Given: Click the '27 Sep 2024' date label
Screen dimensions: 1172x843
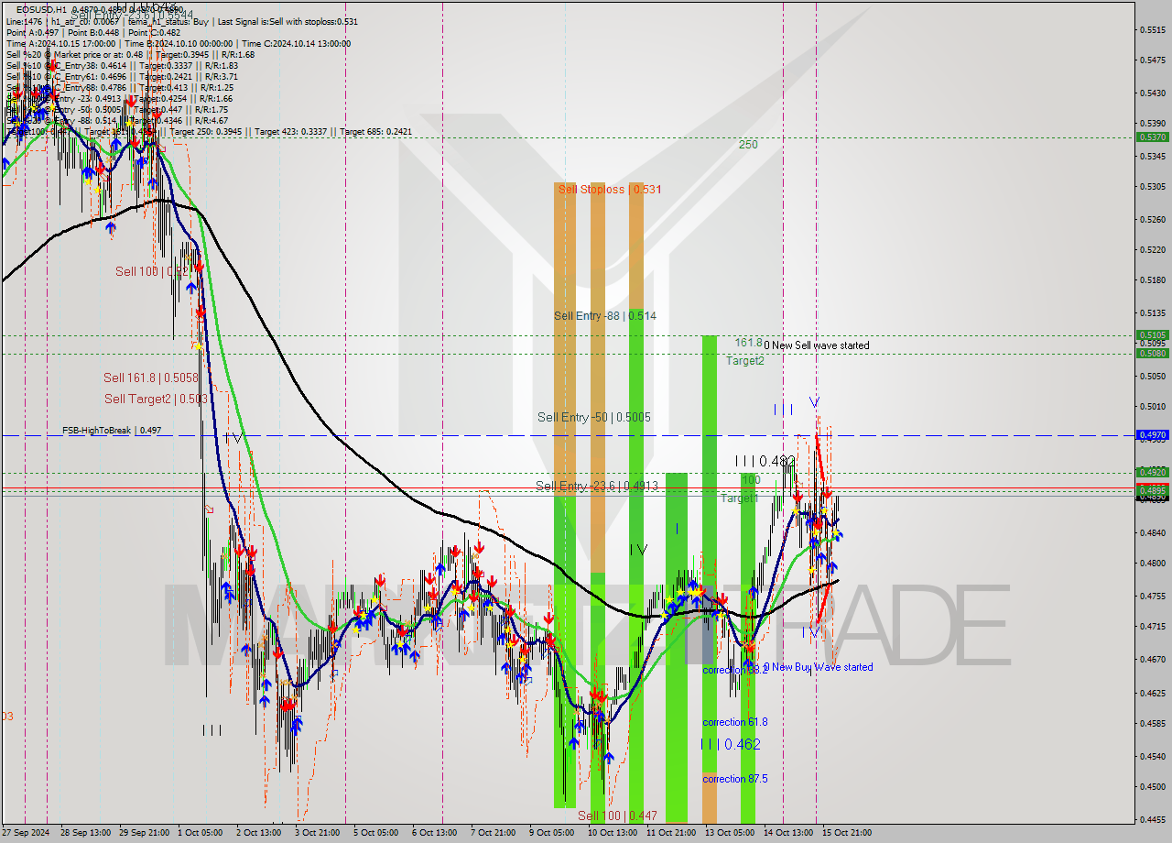Looking at the screenshot, I should (26, 833).
